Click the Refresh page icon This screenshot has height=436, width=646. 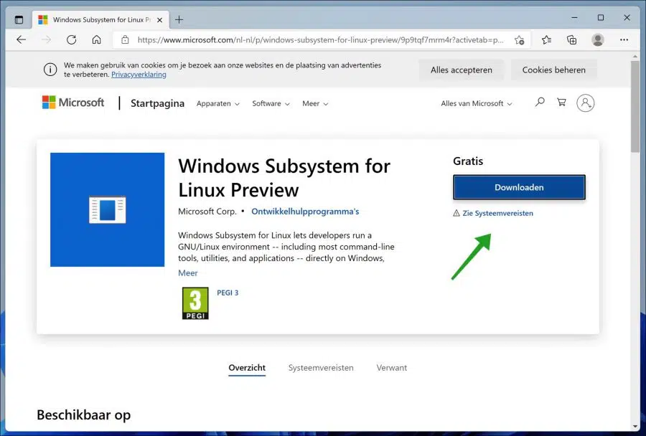(x=72, y=40)
